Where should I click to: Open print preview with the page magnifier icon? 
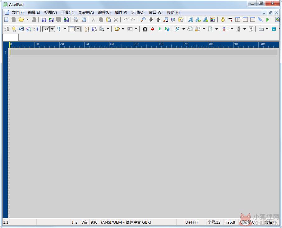click(x=84, y=19)
